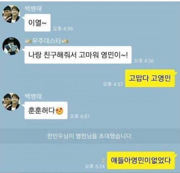Tap 오후 4:56 timestamp next to 이열~
The height and width of the screenshot is (173, 180).
point(63,29)
